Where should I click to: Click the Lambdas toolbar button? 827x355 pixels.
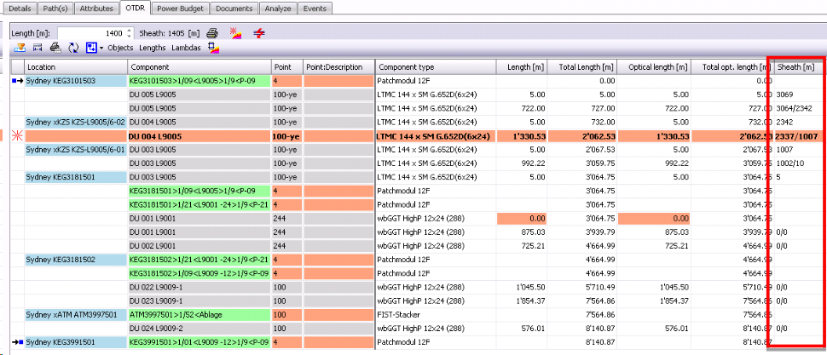click(186, 48)
